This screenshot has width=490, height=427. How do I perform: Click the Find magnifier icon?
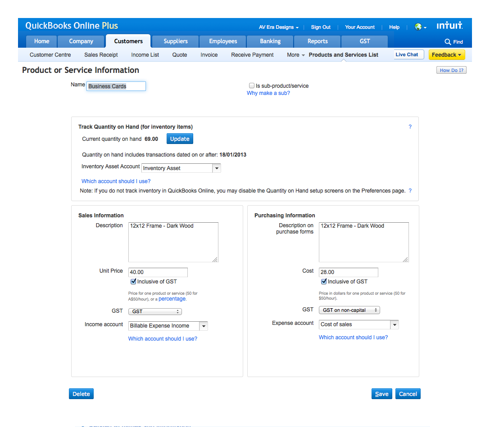click(448, 42)
